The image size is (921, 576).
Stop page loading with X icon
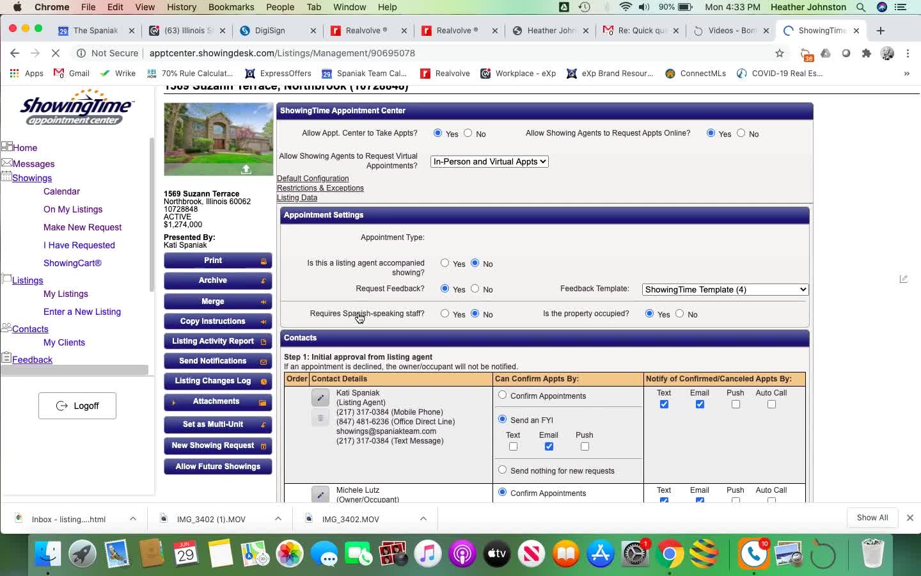tap(56, 53)
